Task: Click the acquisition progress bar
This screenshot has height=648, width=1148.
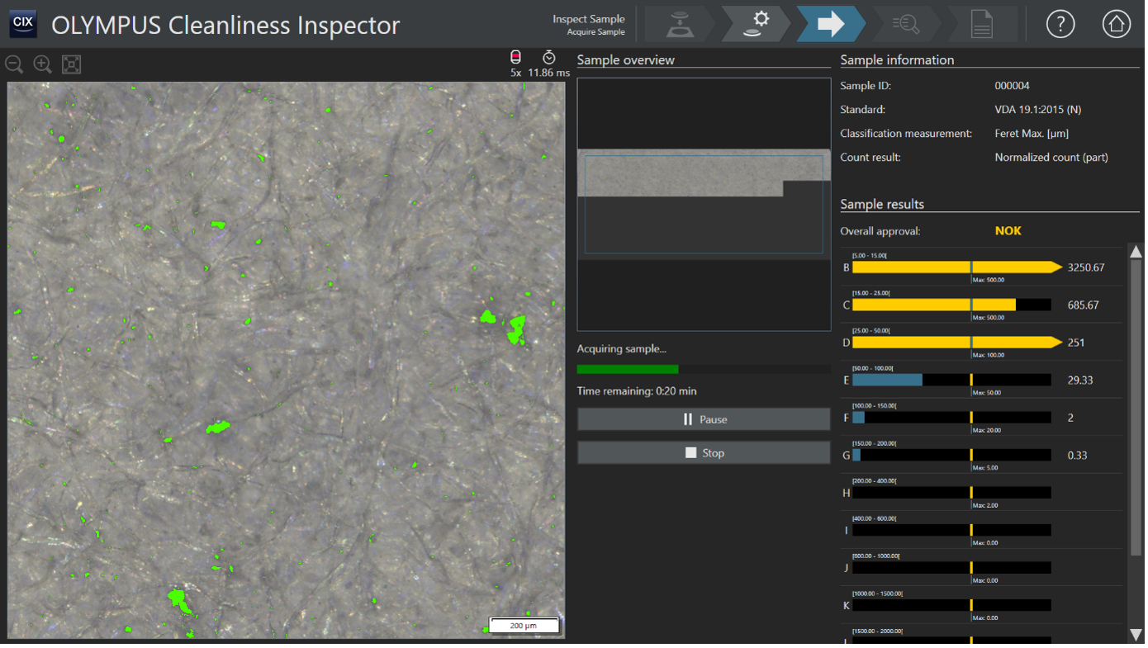Action: [704, 370]
